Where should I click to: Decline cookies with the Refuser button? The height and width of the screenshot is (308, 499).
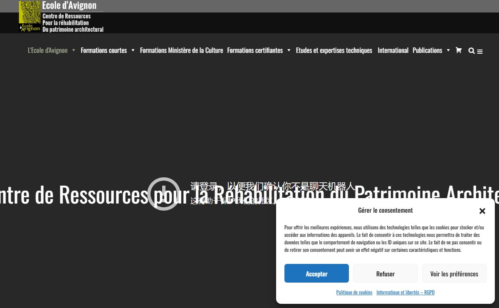tap(385, 273)
